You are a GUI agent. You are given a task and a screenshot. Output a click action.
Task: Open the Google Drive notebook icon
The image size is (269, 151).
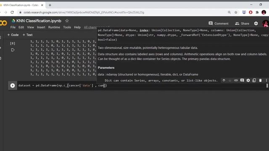[13, 21]
